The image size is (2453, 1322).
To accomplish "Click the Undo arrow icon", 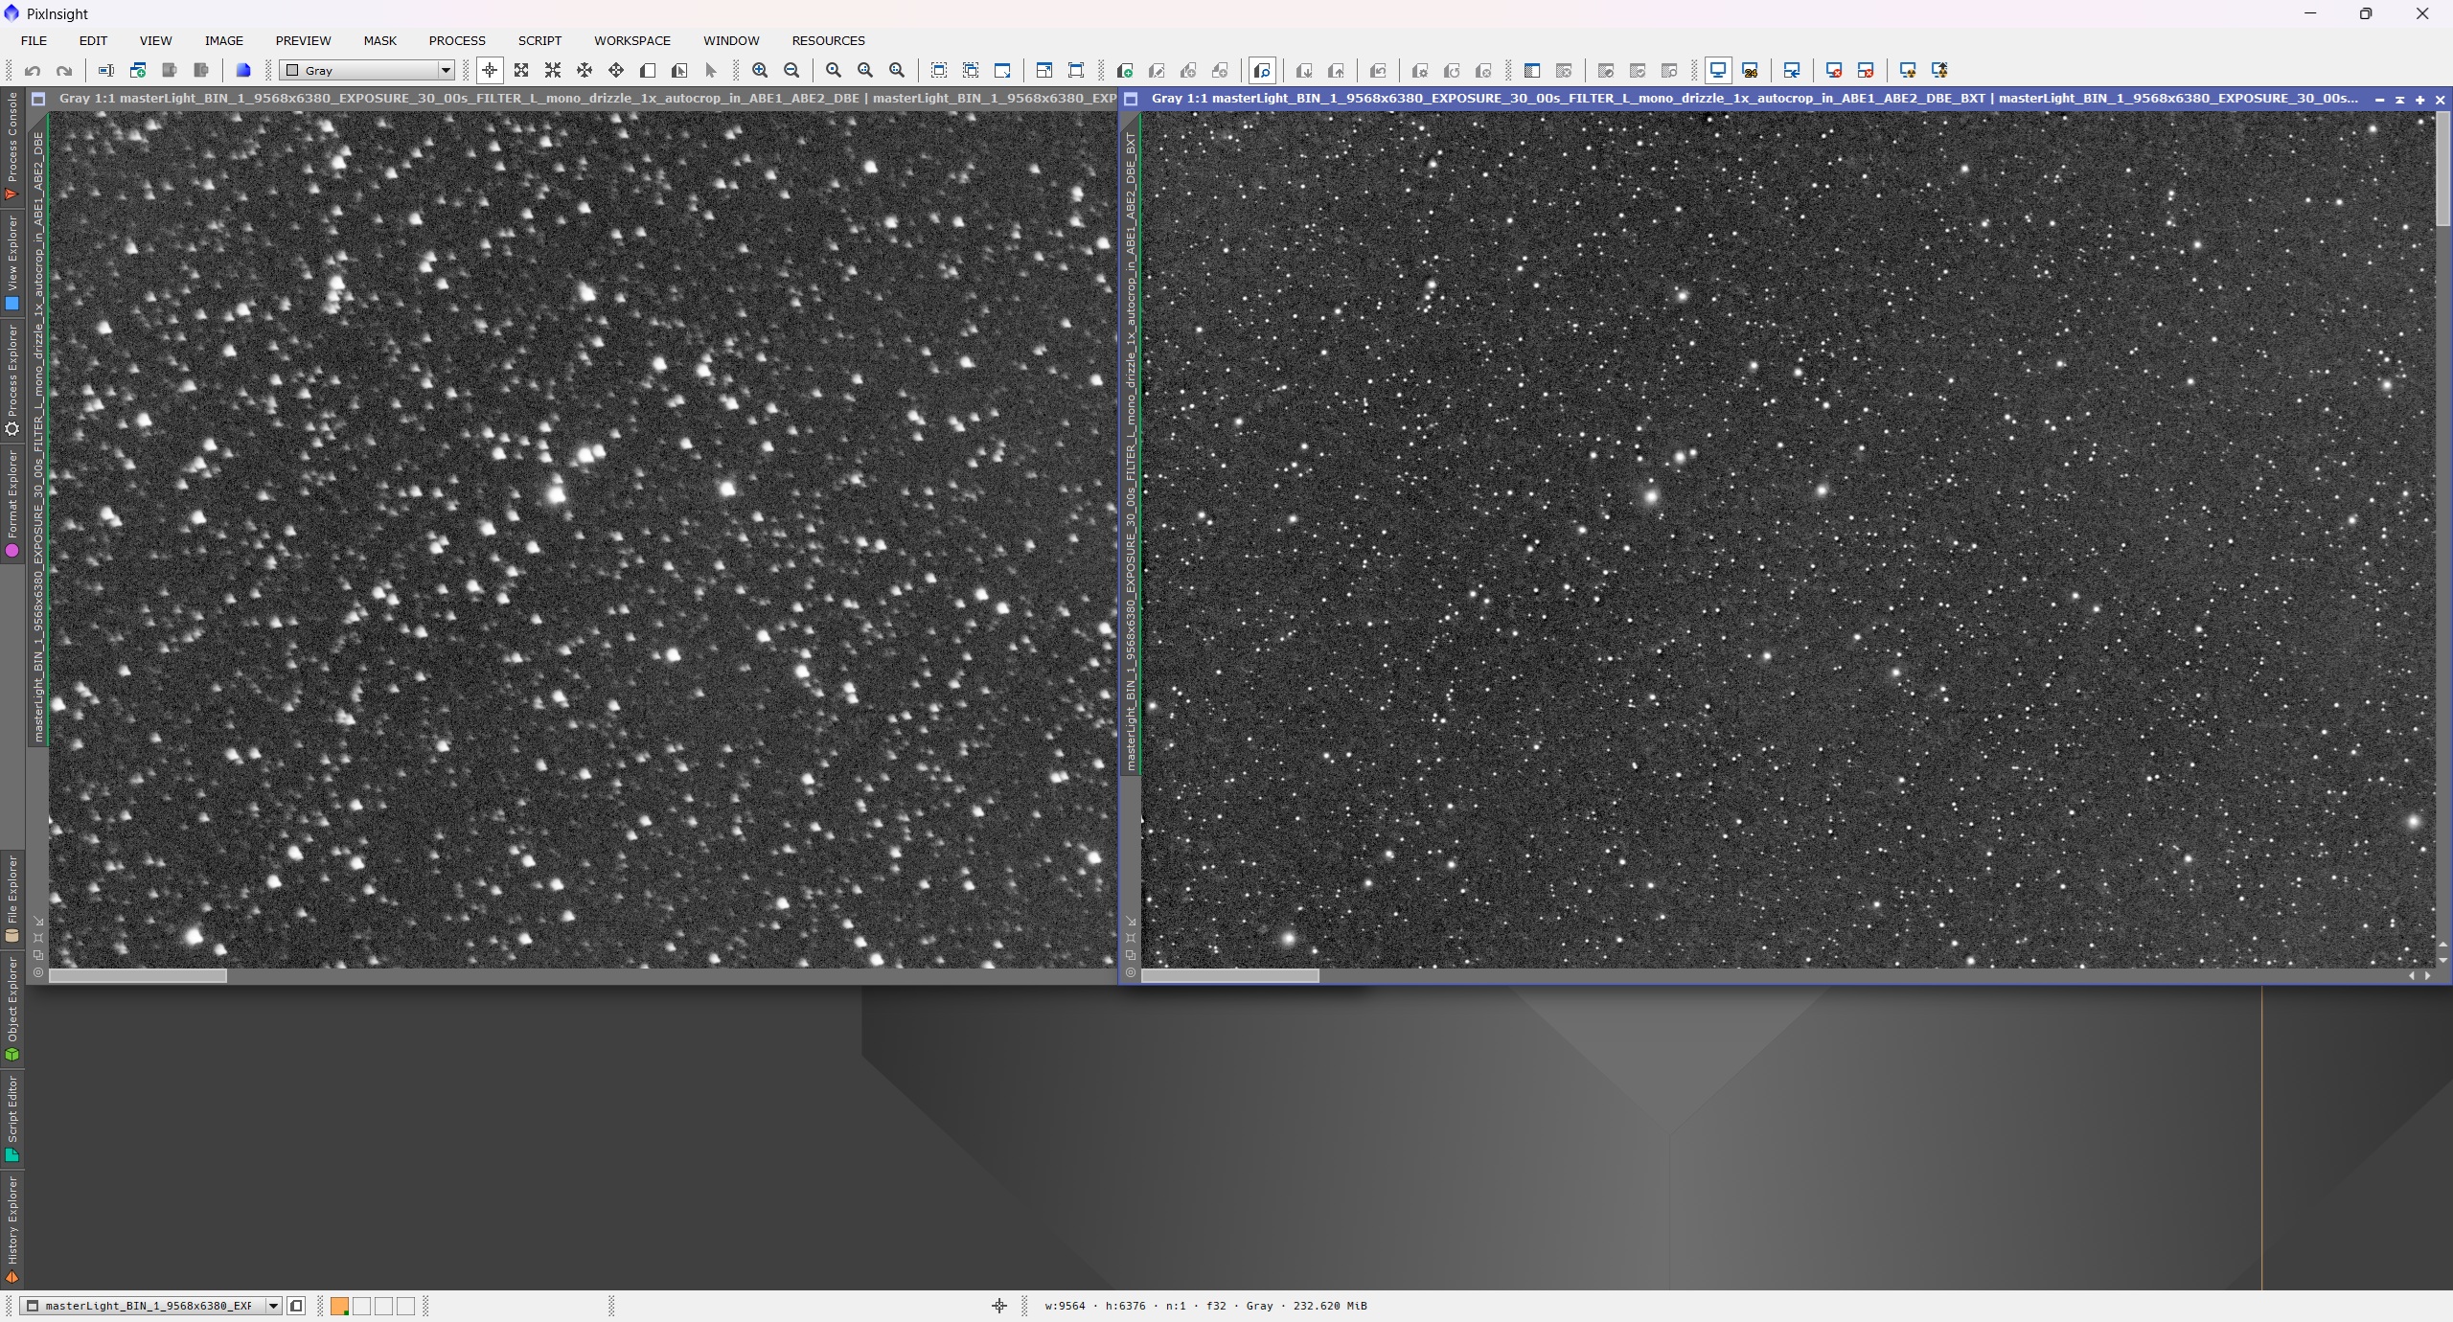I will [x=33, y=70].
